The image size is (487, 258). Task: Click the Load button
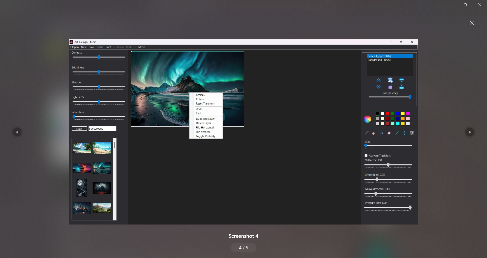(79, 129)
